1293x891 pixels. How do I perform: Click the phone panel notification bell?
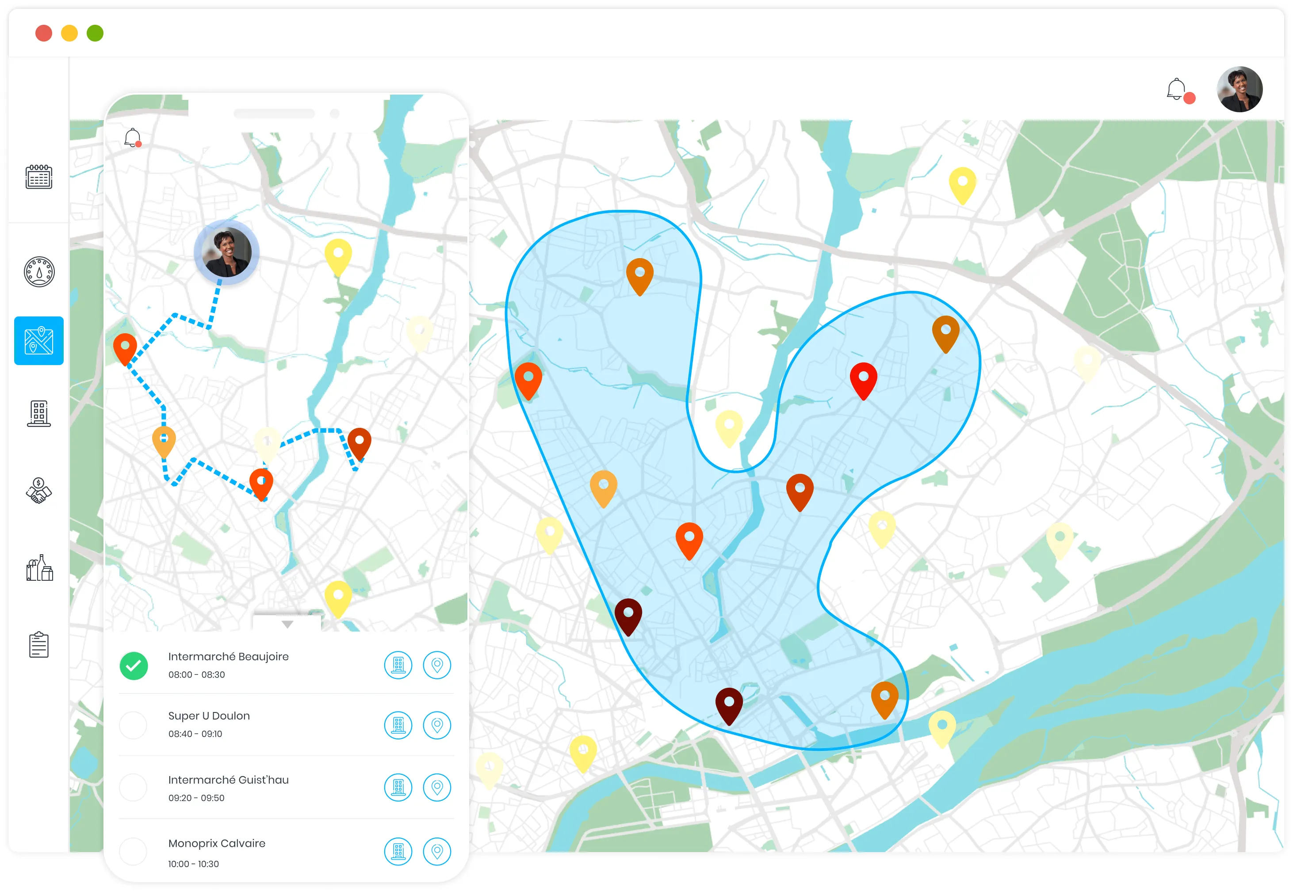click(x=132, y=137)
